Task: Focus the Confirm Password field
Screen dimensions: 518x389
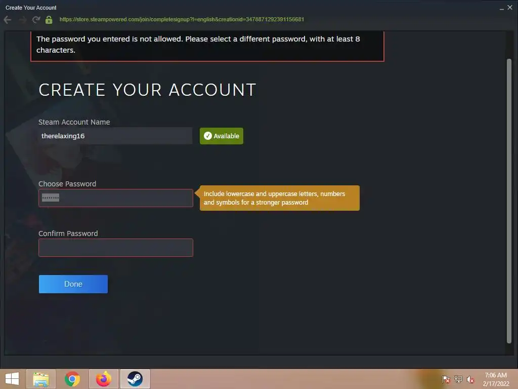Action: (x=116, y=247)
